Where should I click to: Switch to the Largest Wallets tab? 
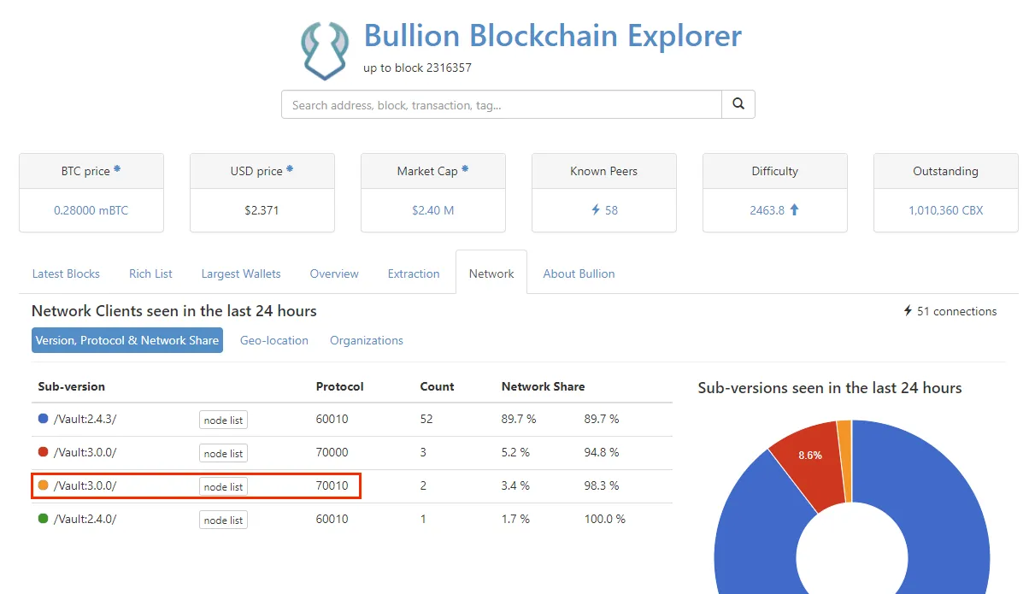pos(241,273)
